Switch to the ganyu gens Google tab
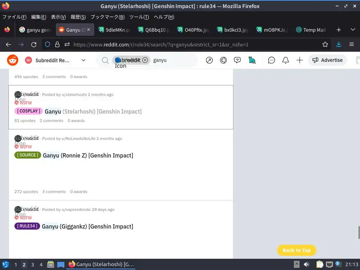Screen dimensions: 360x270 point(36,30)
